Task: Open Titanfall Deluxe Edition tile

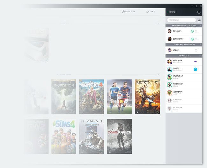Action: pos(92,137)
